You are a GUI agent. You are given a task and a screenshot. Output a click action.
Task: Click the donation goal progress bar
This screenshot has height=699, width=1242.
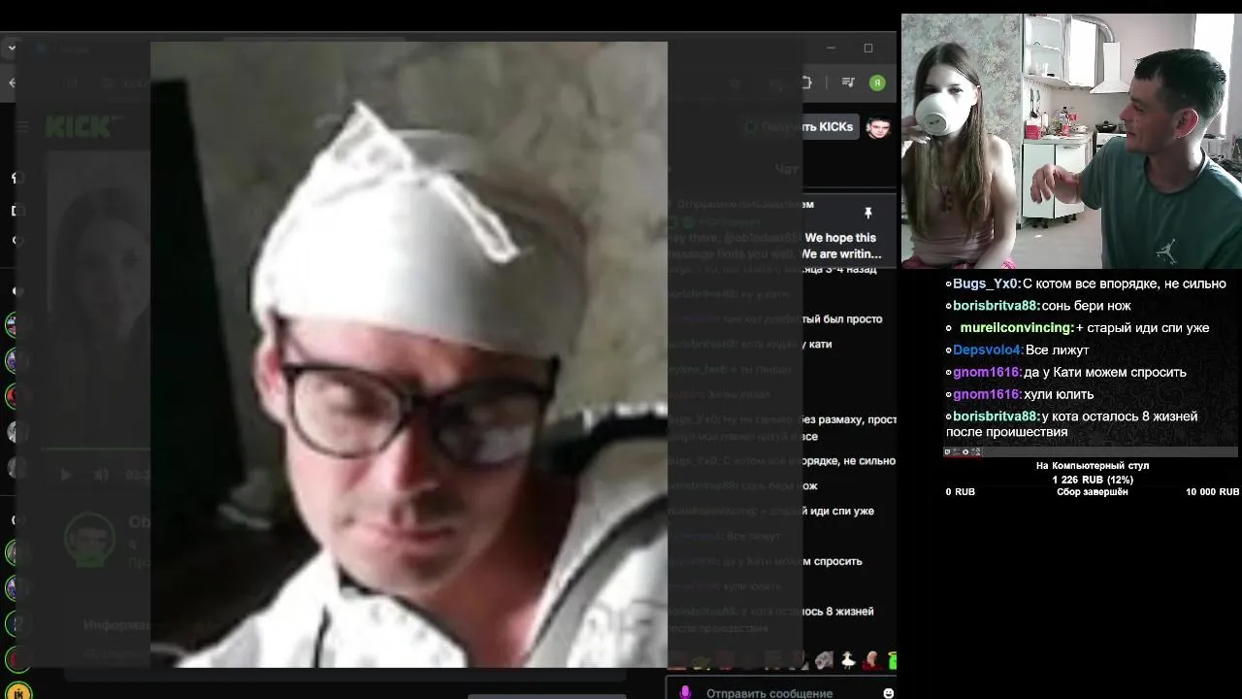coord(1091,451)
